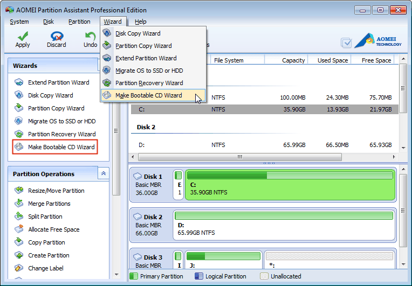Open Split Partition operation
Screen dimensions: 412x286
coord(45,217)
